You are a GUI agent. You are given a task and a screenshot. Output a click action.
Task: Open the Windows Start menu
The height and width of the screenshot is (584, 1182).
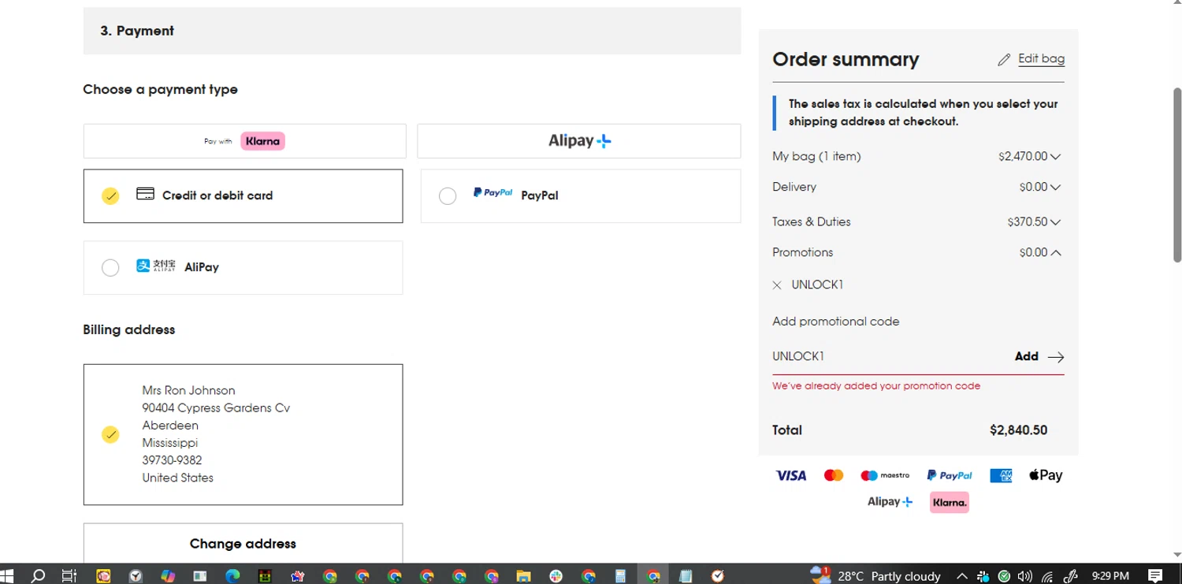coord(8,576)
